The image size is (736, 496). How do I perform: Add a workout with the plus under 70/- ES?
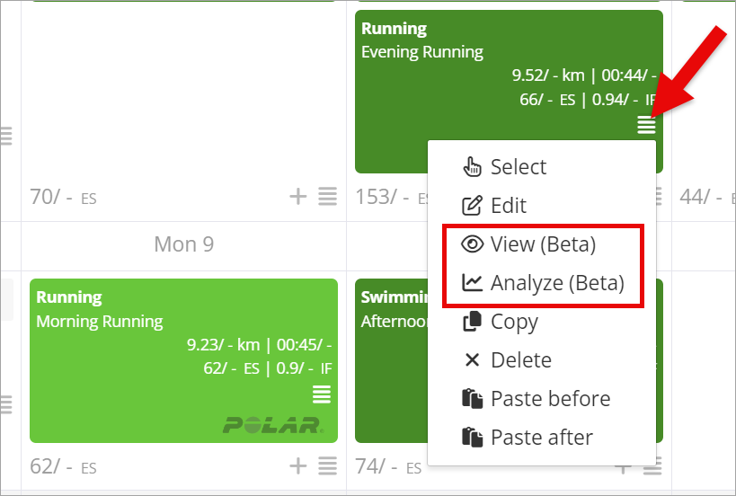click(298, 196)
